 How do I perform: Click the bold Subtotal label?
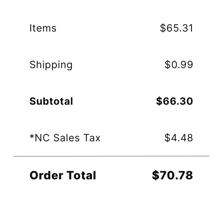click(51, 101)
